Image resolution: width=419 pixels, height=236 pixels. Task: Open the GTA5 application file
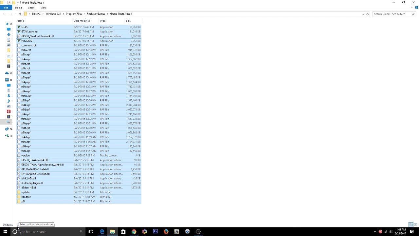[25, 27]
